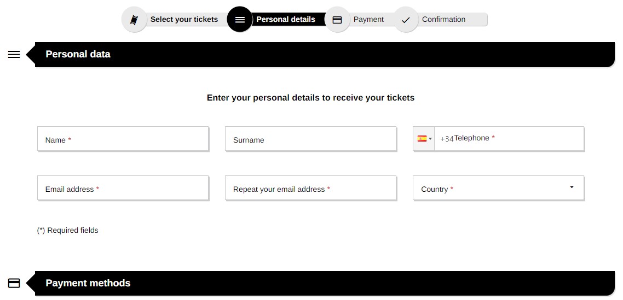623x300 pixels.
Task: Select the Personal details step label
Action: pos(286,20)
